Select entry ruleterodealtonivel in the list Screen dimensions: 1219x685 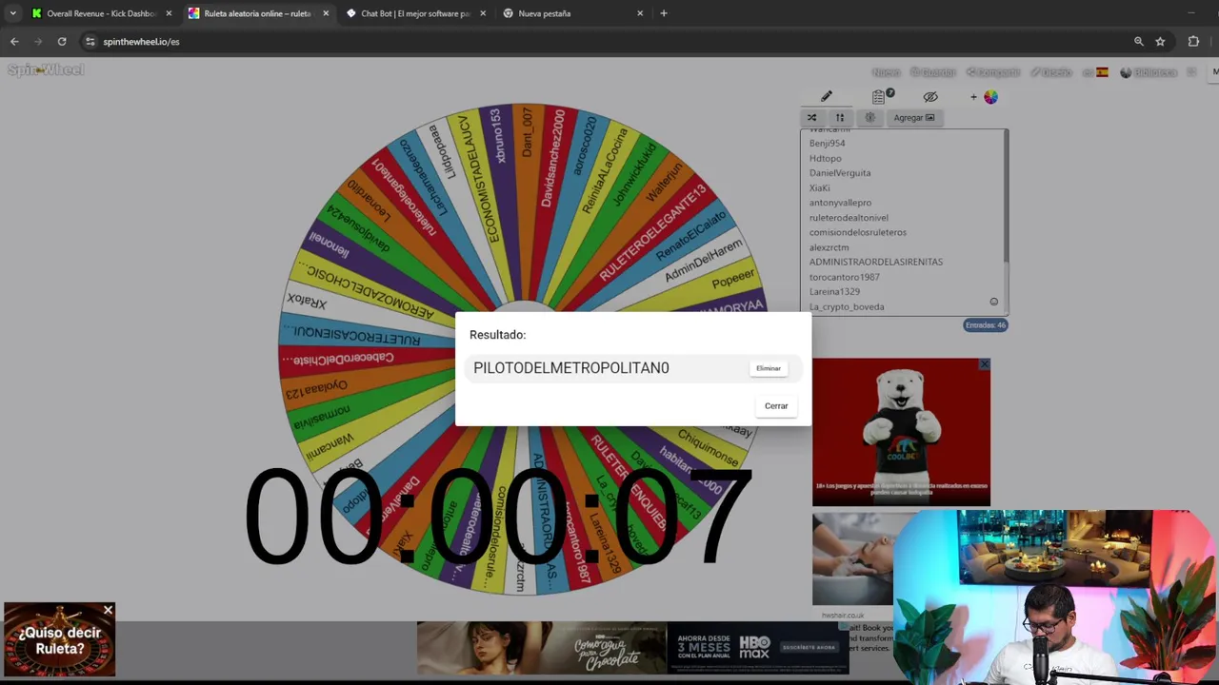point(849,218)
